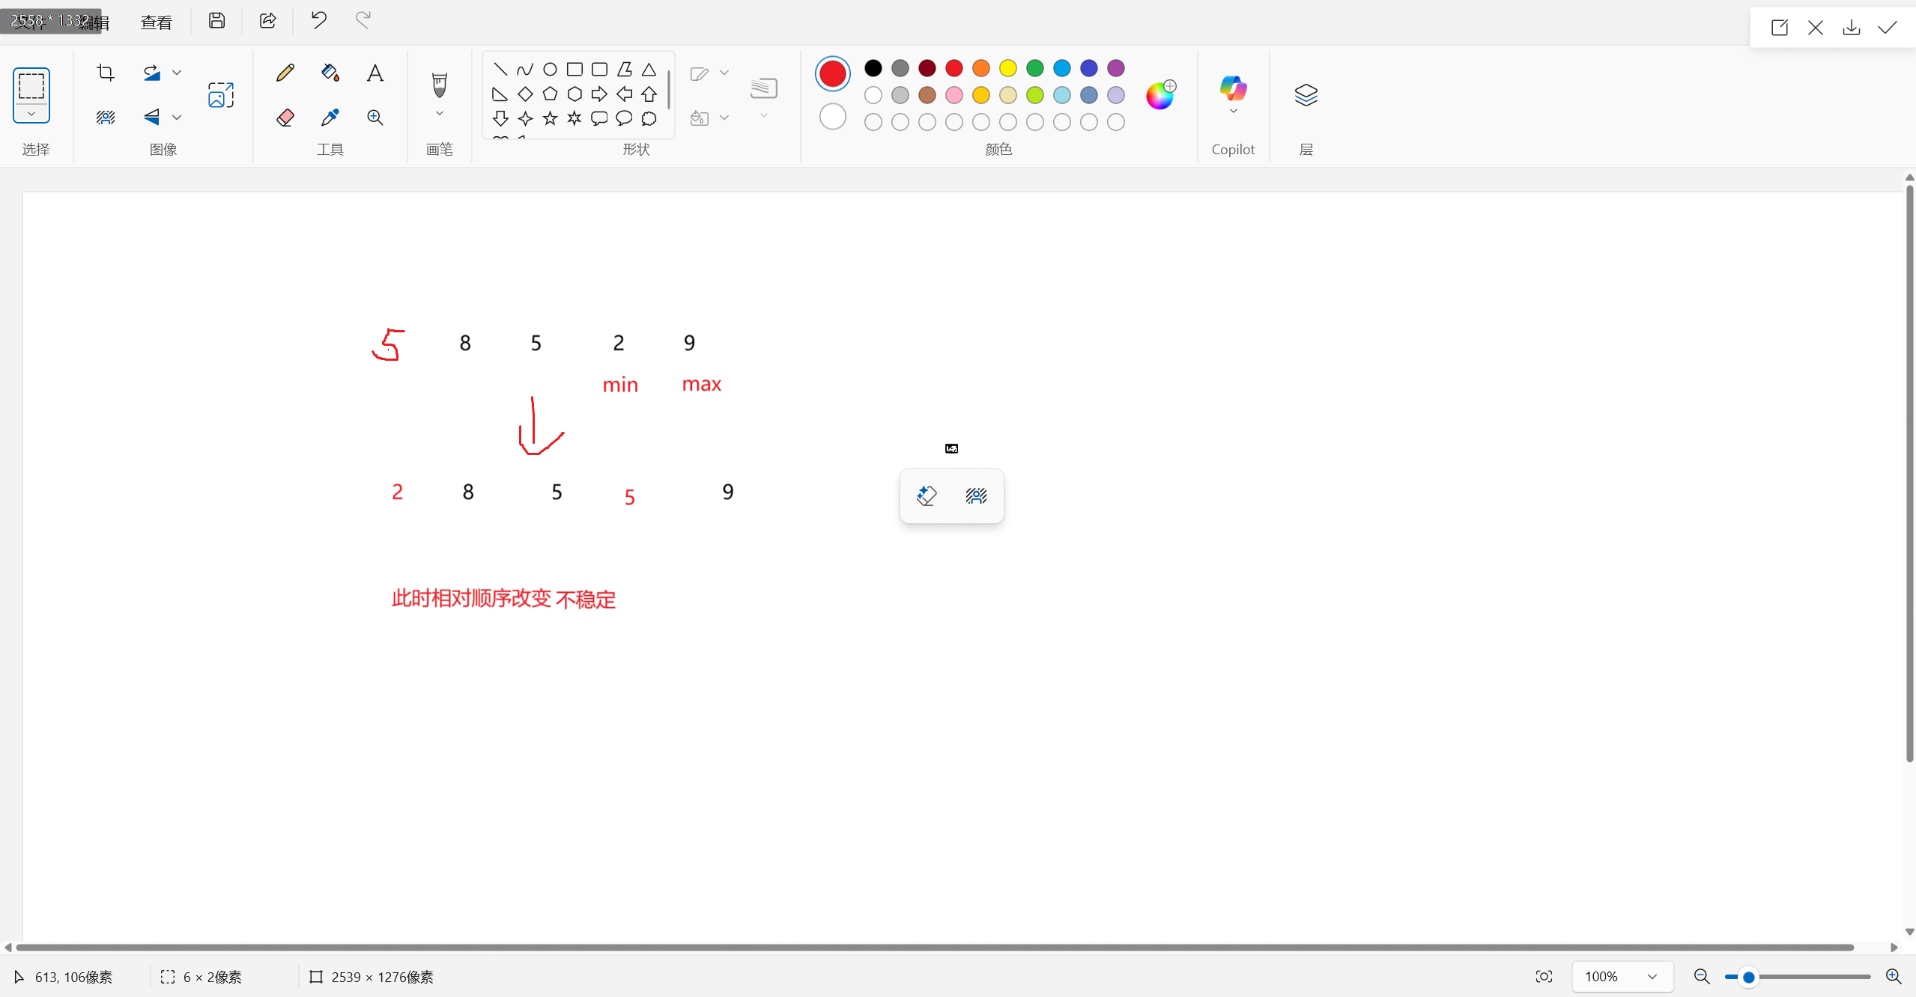This screenshot has height=997, width=1916.
Task: Open the Edit colors wheel
Action: (1160, 95)
